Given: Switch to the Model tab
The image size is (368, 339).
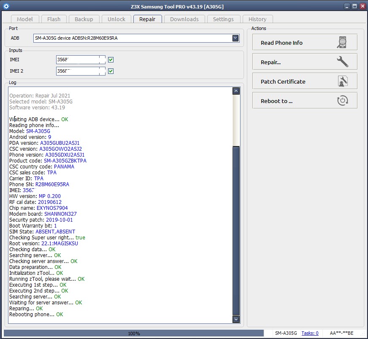Looking at the screenshot, I should (24, 19).
